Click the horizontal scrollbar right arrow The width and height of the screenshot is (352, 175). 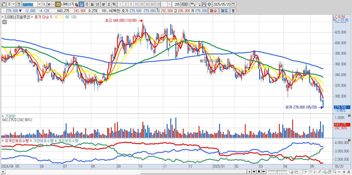pos(249,172)
